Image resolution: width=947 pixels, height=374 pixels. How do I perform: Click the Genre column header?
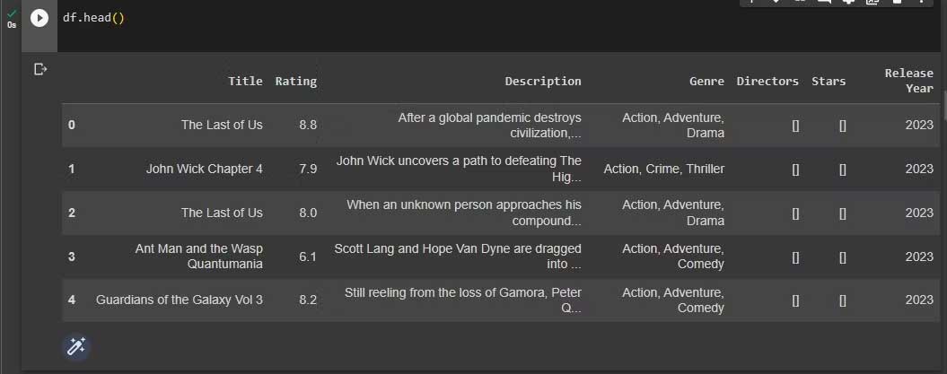point(706,81)
